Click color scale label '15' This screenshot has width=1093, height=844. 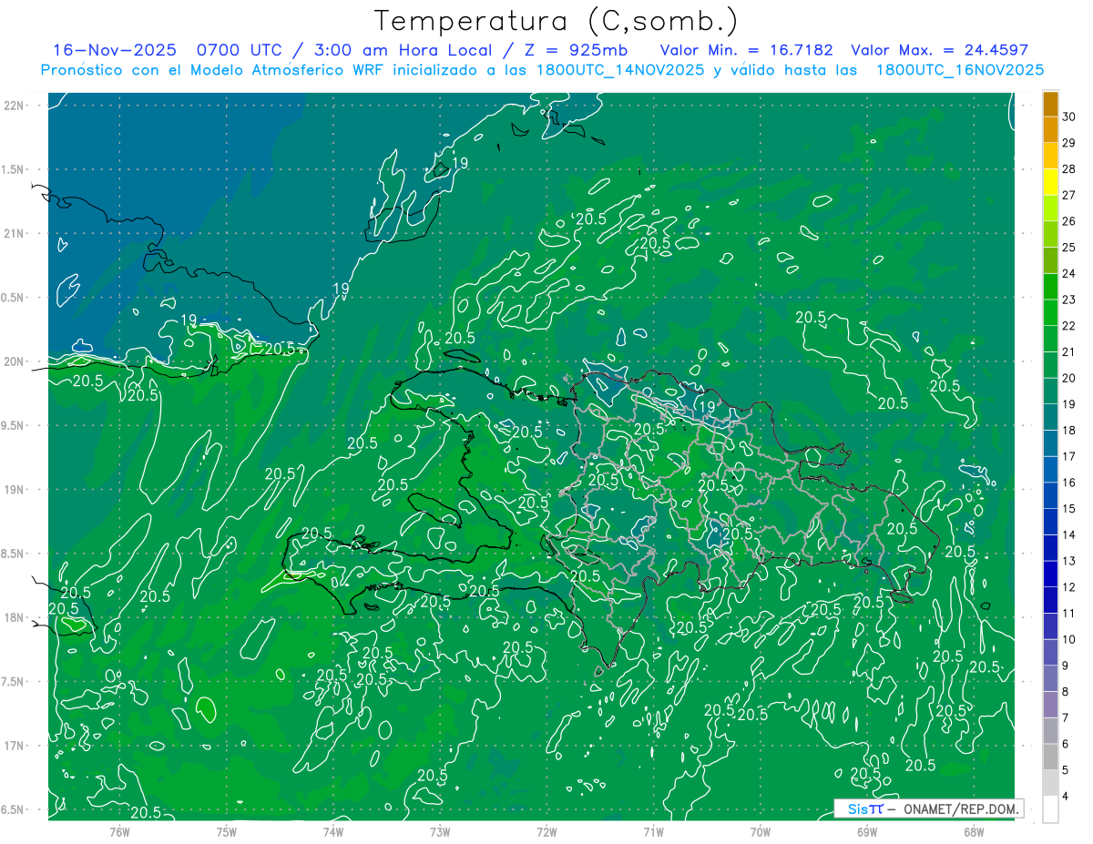pos(1069,509)
